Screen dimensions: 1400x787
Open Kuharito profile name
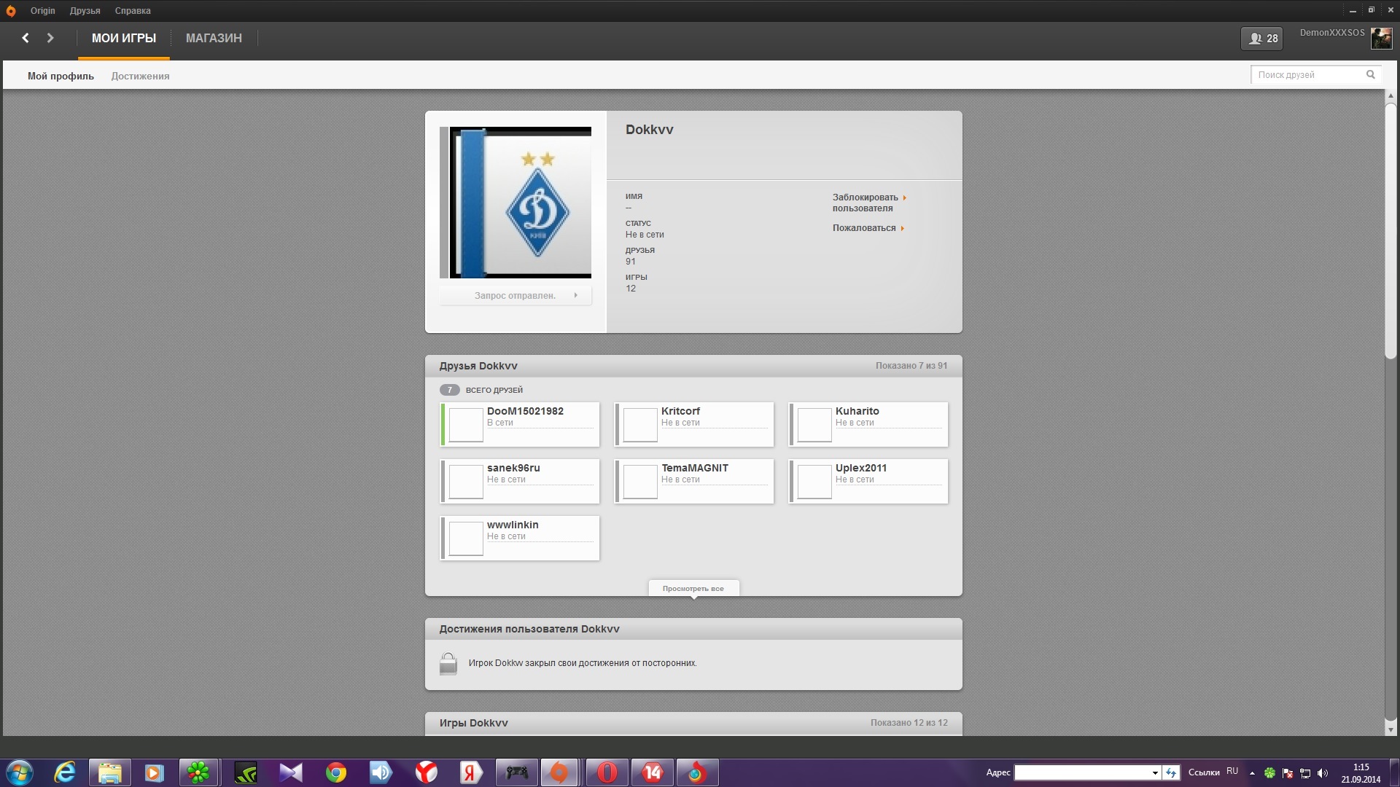click(x=857, y=411)
